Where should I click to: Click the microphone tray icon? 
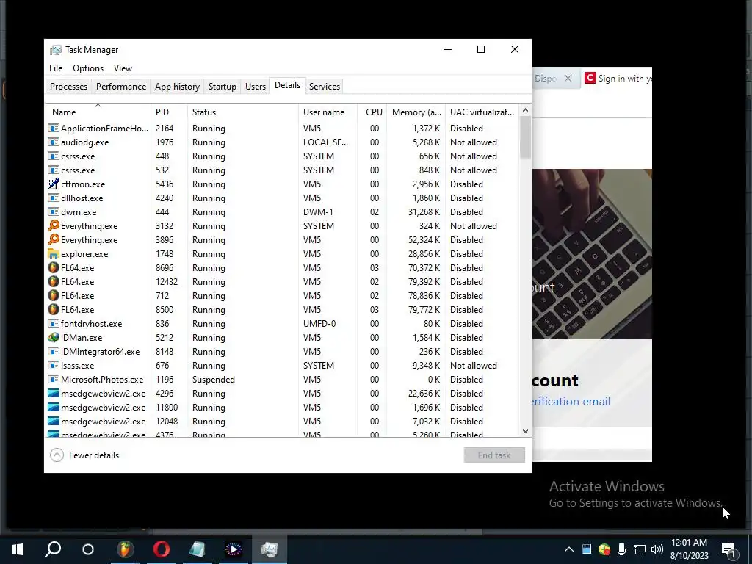621,549
